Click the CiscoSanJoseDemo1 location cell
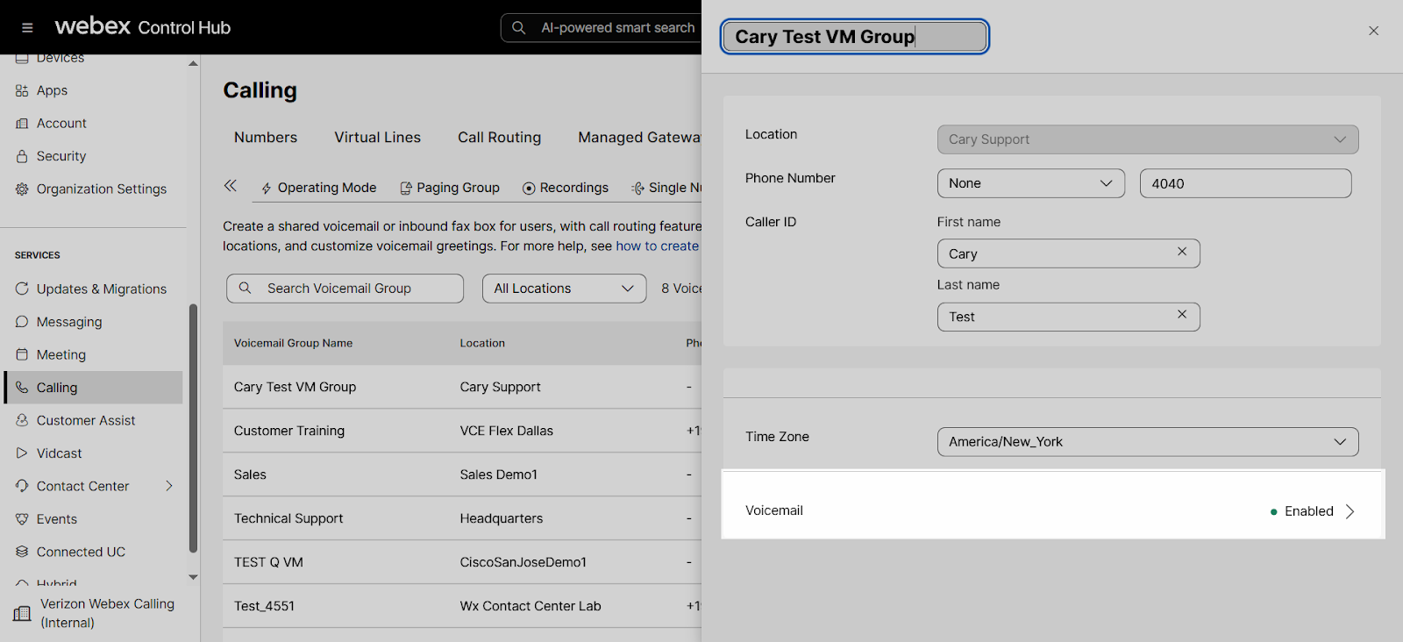1403x642 pixels. pyautogui.click(x=523, y=562)
